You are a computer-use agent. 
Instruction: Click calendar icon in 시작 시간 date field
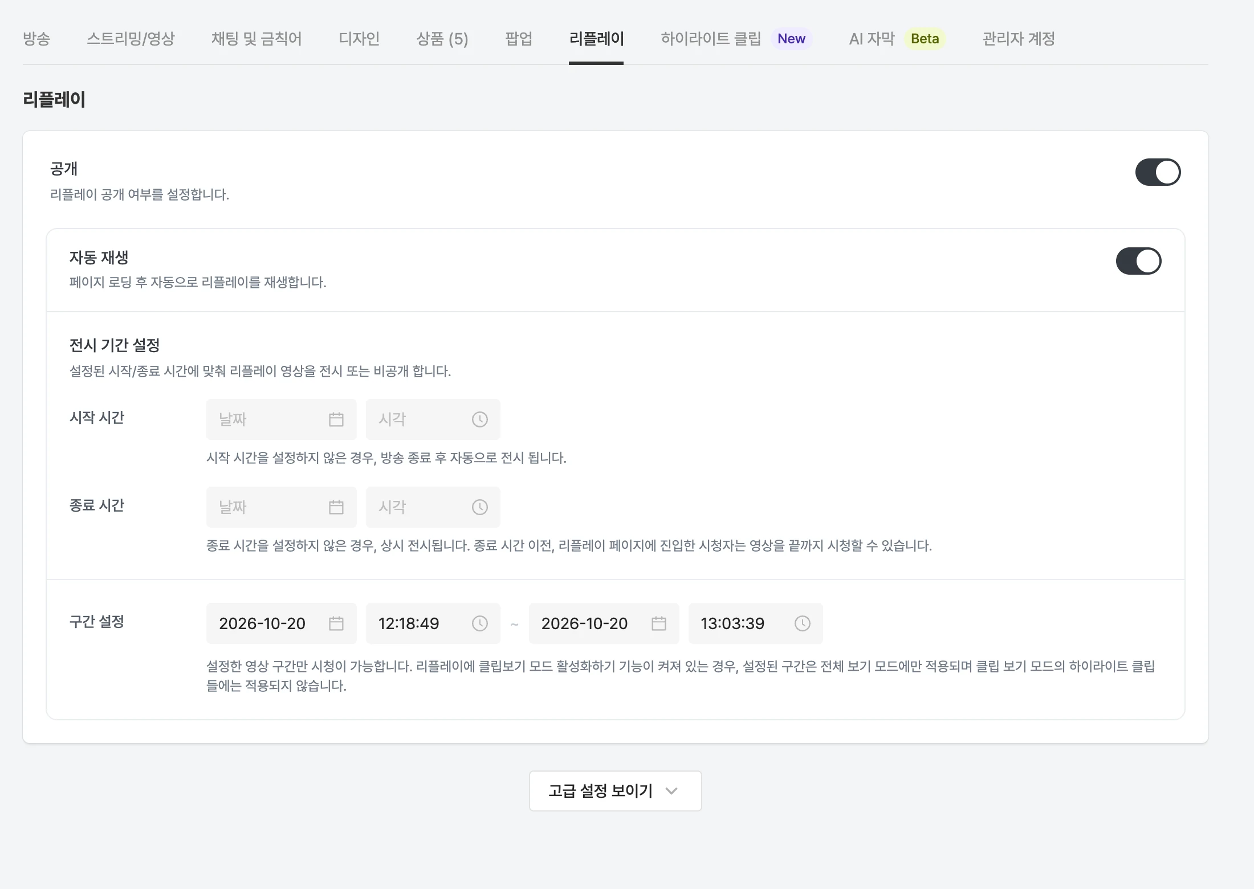coord(336,419)
